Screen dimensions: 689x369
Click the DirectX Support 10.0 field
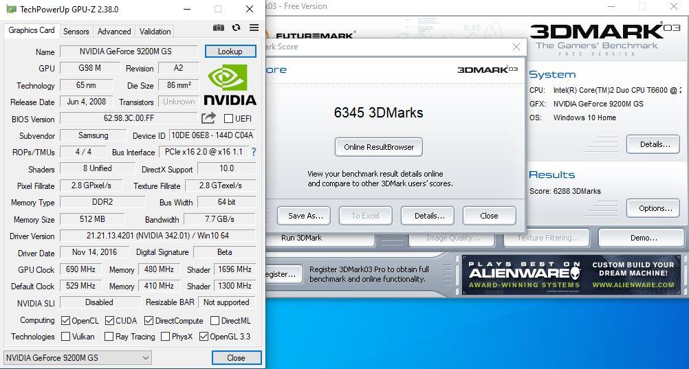tap(227, 168)
